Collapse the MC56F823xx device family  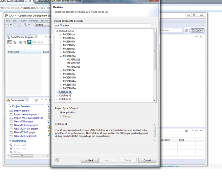[61, 56]
